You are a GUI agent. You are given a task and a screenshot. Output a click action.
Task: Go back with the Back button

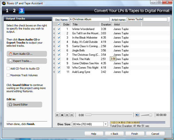[x=114, y=134]
